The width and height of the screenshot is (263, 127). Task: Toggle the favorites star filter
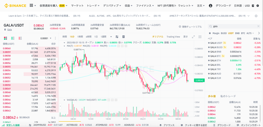(x=210, y=33)
